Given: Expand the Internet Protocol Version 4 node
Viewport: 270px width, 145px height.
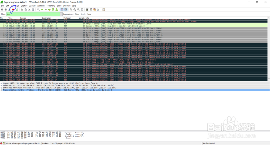Looking at the screenshot, I should tap(1, 88).
